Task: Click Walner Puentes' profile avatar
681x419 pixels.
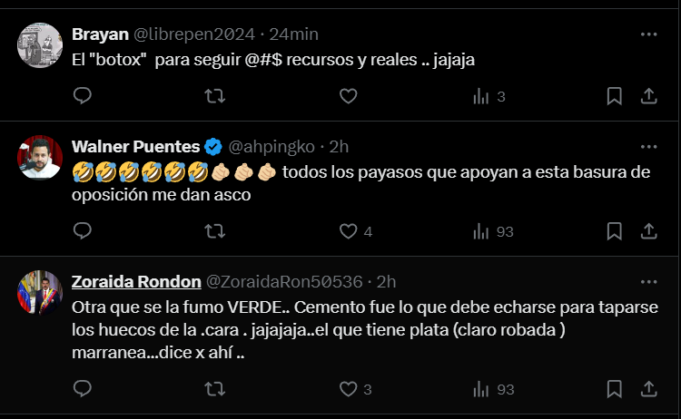Action: (x=39, y=158)
